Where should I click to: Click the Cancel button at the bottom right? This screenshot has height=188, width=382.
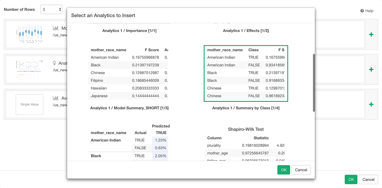(368, 179)
